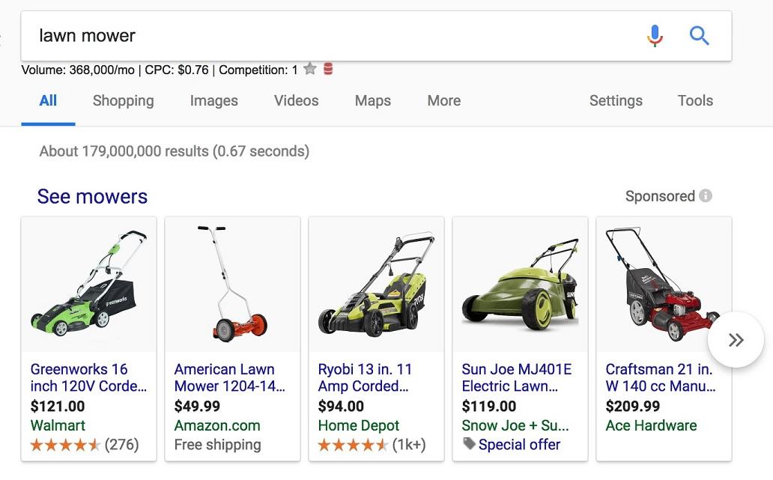The width and height of the screenshot is (773, 480).
Task: Switch to the Images tab
Action: 213,100
